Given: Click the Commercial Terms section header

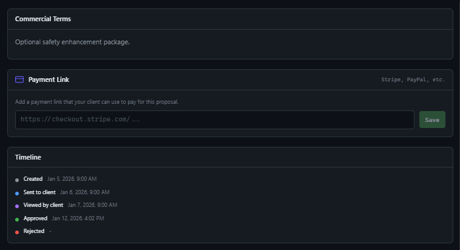Looking at the screenshot, I should 43,19.
